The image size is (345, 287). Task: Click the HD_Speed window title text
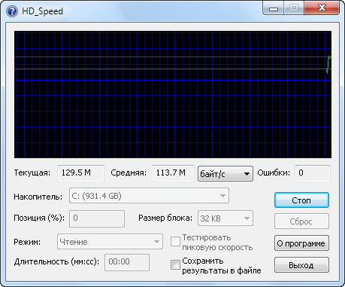click(42, 11)
